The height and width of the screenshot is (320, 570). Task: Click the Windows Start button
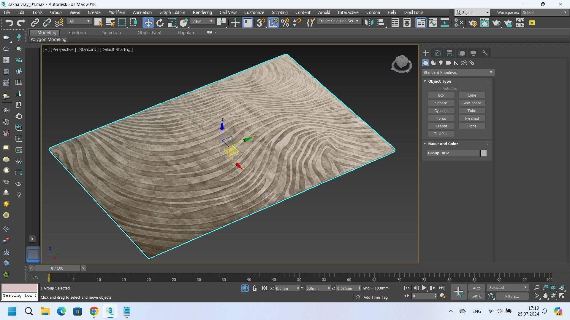(x=12, y=311)
